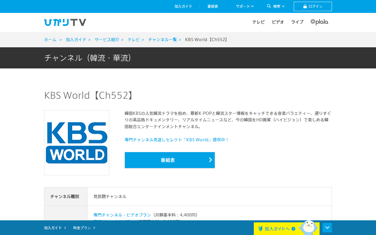376x235 pixels.
Task: Open チャンネル一覧 breadcrumb link
Action: click(x=162, y=40)
